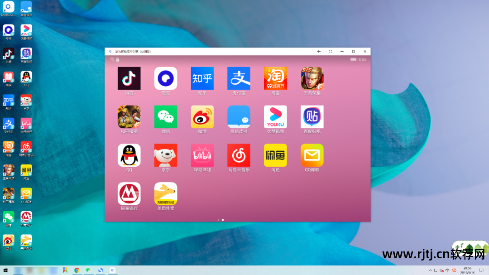Open the blue swirl app on taskbar

[x=101, y=270]
